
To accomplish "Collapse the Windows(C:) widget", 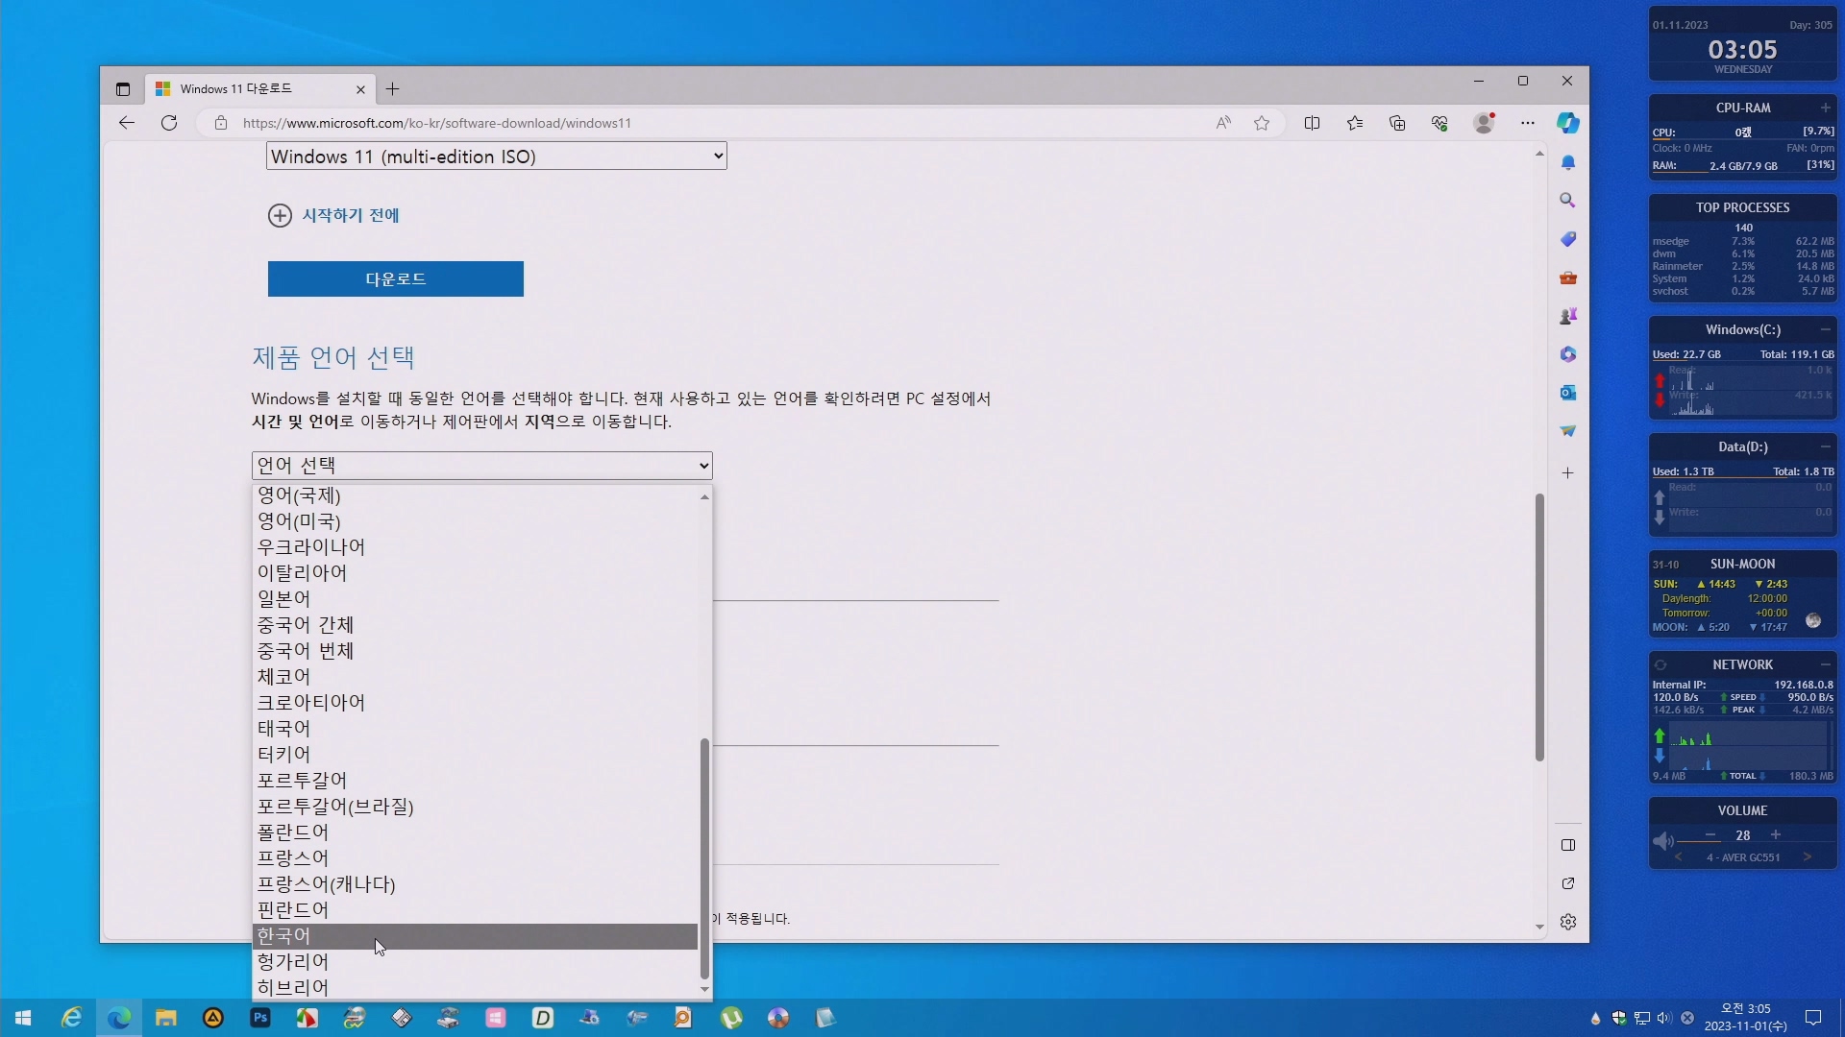I will click(x=1825, y=329).
